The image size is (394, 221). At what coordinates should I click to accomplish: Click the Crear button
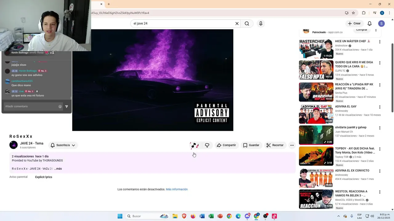tap(354, 24)
